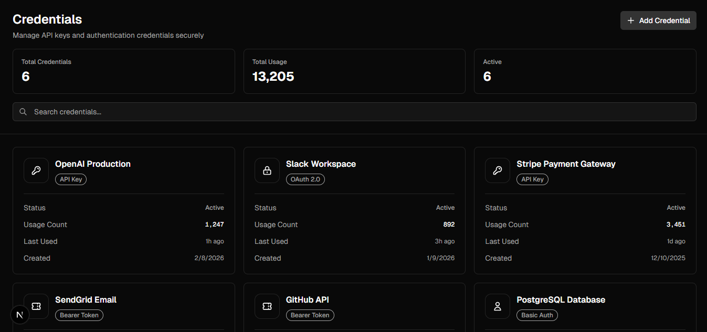Click the Credentials page heading
The height and width of the screenshot is (332, 707).
pyautogui.click(x=47, y=19)
